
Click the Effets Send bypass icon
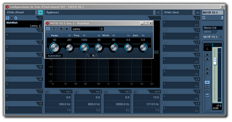tap(198, 12)
